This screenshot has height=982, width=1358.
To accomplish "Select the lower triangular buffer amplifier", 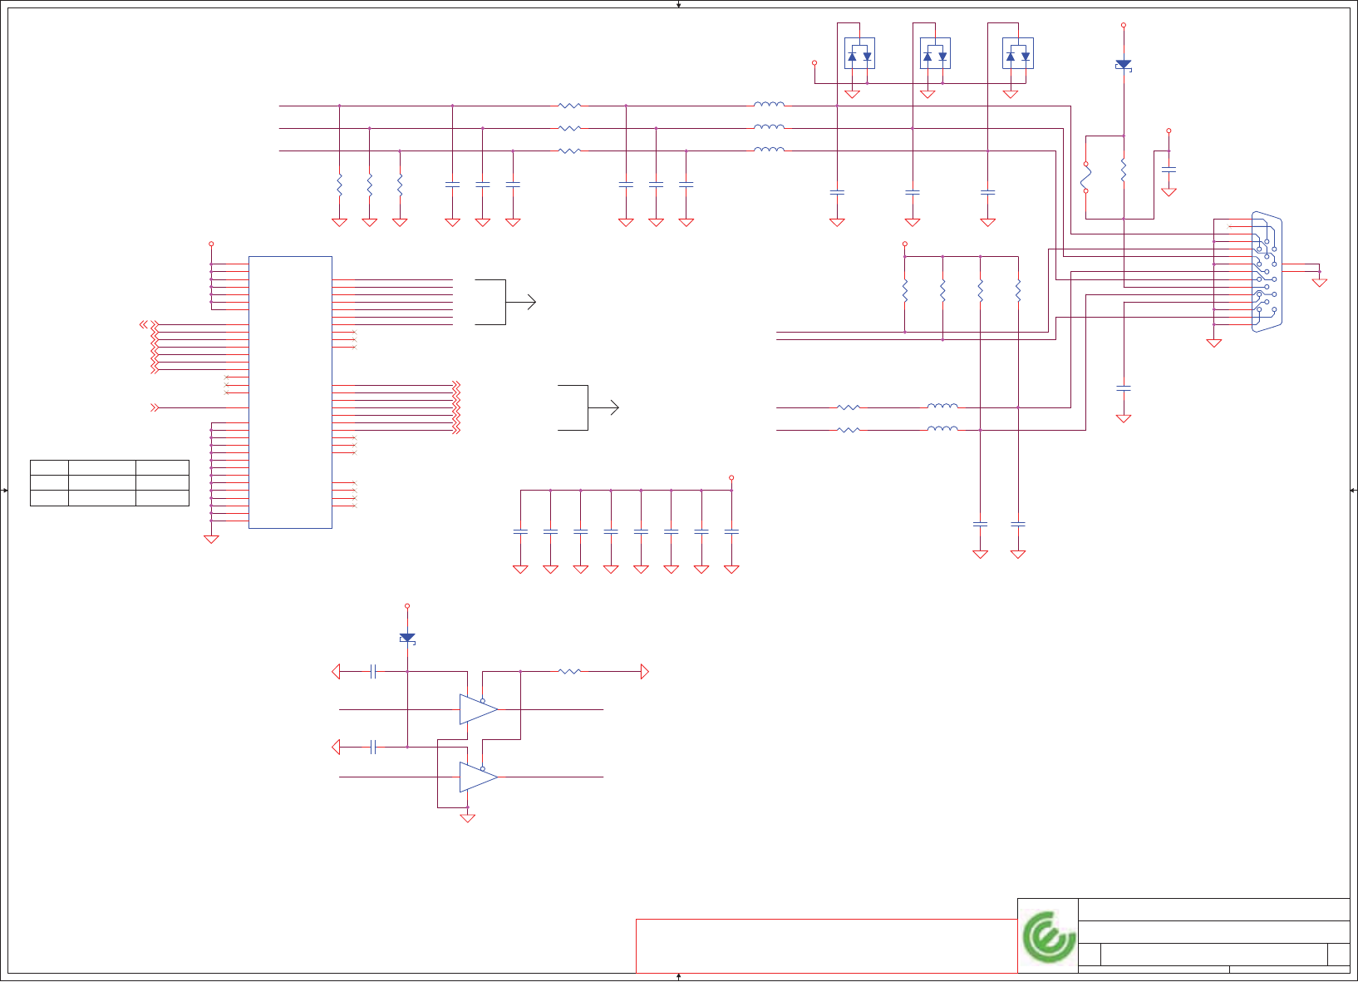I will pos(479,777).
